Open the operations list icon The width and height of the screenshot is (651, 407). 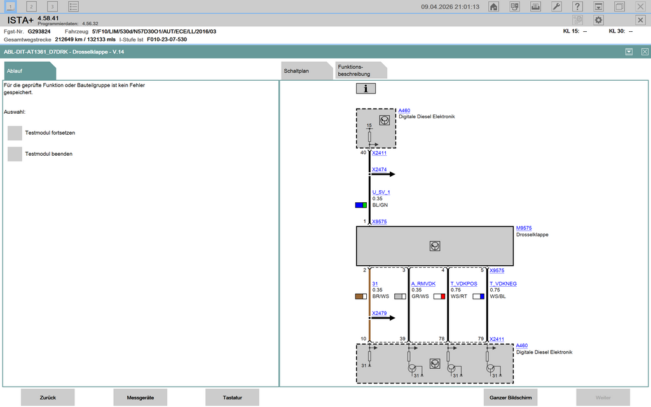(74, 6)
